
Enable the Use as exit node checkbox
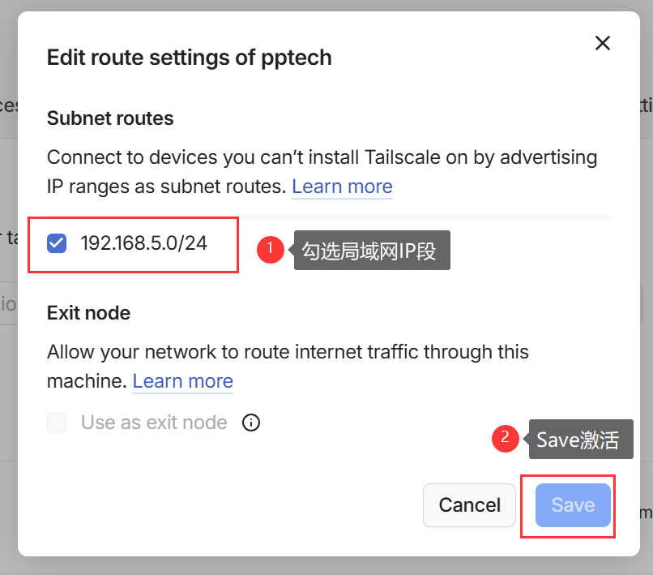pyautogui.click(x=57, y=423)
